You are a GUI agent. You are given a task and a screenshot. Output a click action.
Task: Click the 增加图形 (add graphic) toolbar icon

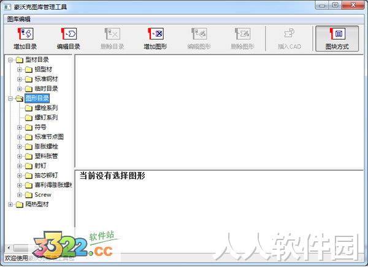[x=155, y=39]
